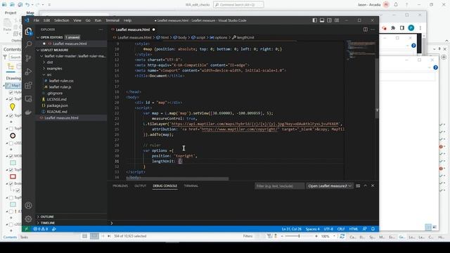Click the Live Share status bar icon
Image resolution: width=450 pixels, height=253 pixels.
pos(54,229)
